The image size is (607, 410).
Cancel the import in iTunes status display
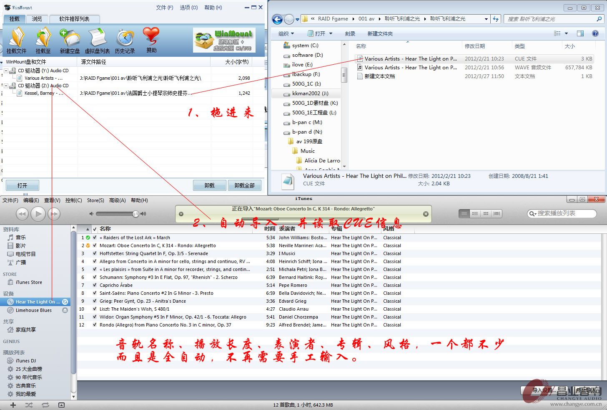(426, 214)
